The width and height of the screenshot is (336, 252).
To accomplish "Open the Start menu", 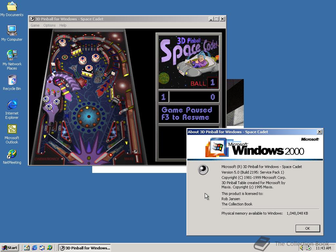I will [x=10, y=248].
